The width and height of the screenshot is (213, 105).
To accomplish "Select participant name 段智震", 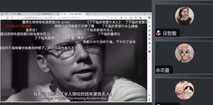I will (x=170, y=33).
